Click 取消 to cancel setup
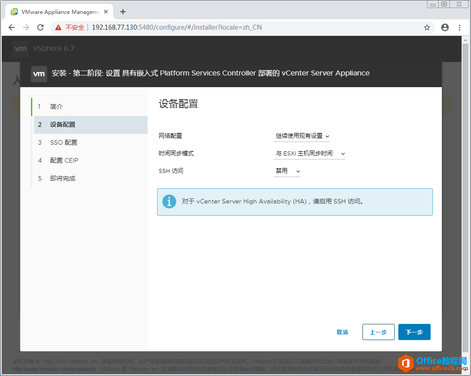This screenshot has height=376, width=471. (x=342, y=332)
